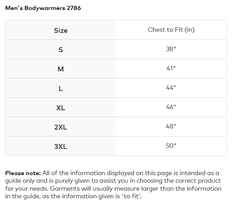The height and width of the screenshot is (210, 232).
Task: Select the 41" chest measurement
Action: [171, 68]
